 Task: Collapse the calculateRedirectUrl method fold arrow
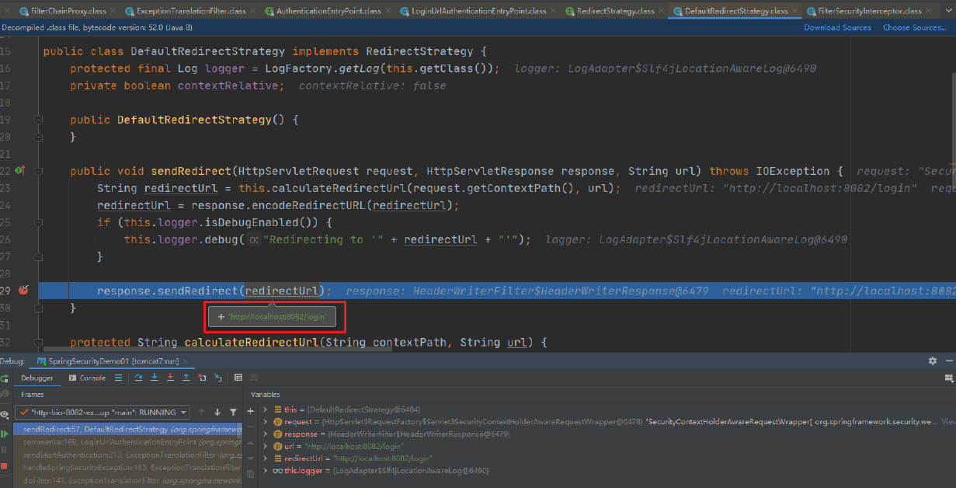37,342
